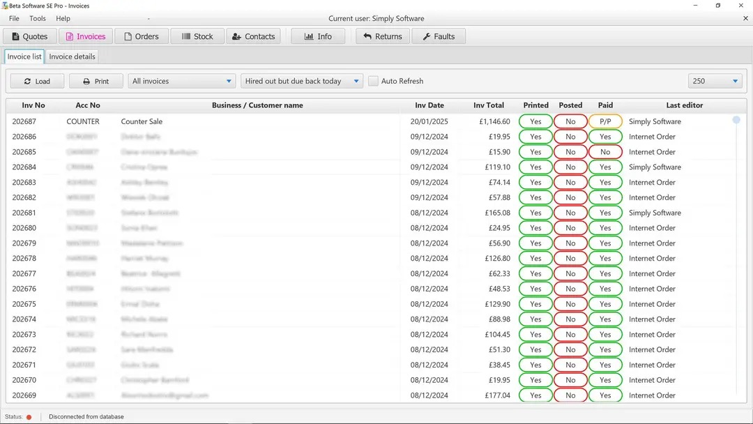This screenshot has width=753, height=424.
Task: Sort by Business / Customer name column header
Action: pos(257,105)
